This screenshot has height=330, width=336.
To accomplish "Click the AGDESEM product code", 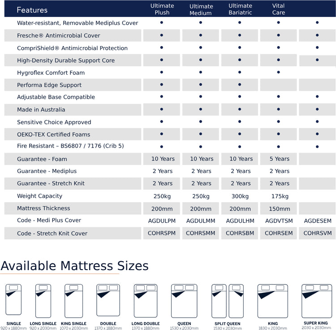I will coord(317,220).
